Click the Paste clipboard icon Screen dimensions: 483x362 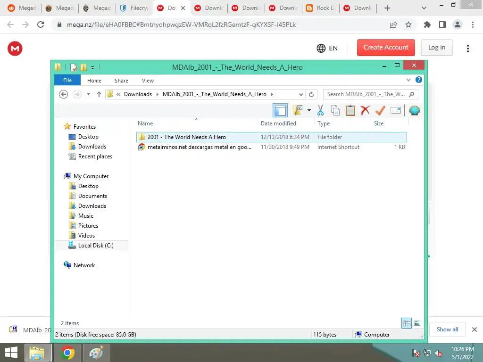click(x=350, y=110)
